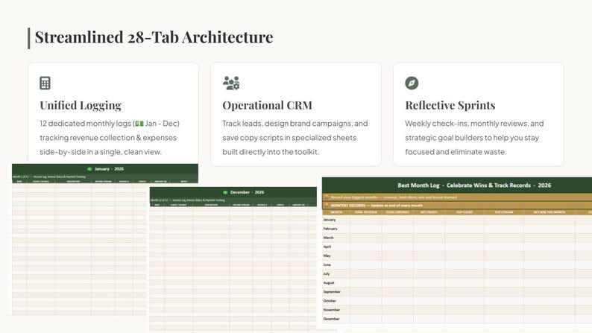Click the green icon beside 'December · 2026'
The image size is (592, 333).
pos(225,192)
